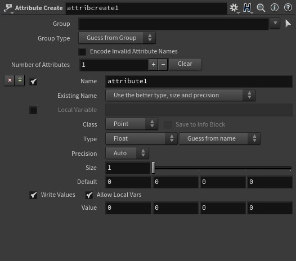This screenshot has width=296, height=261.
Task: Show node info with the i icon
Action: click(275, 8)
